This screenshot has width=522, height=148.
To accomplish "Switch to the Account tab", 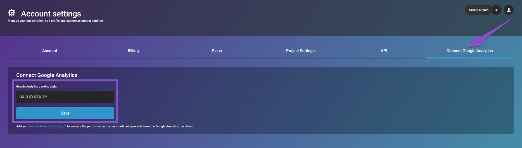I will (49, 51).
